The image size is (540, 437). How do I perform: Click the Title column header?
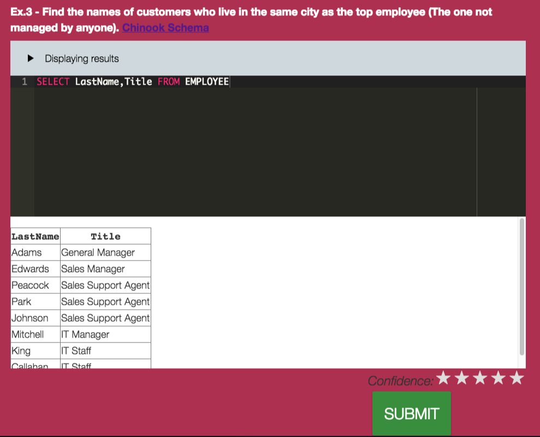coord(105,237)
